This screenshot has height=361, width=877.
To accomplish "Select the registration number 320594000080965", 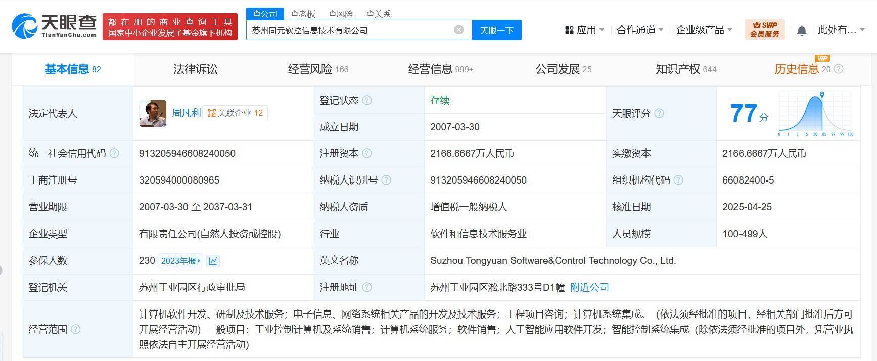I will (179, 180).
